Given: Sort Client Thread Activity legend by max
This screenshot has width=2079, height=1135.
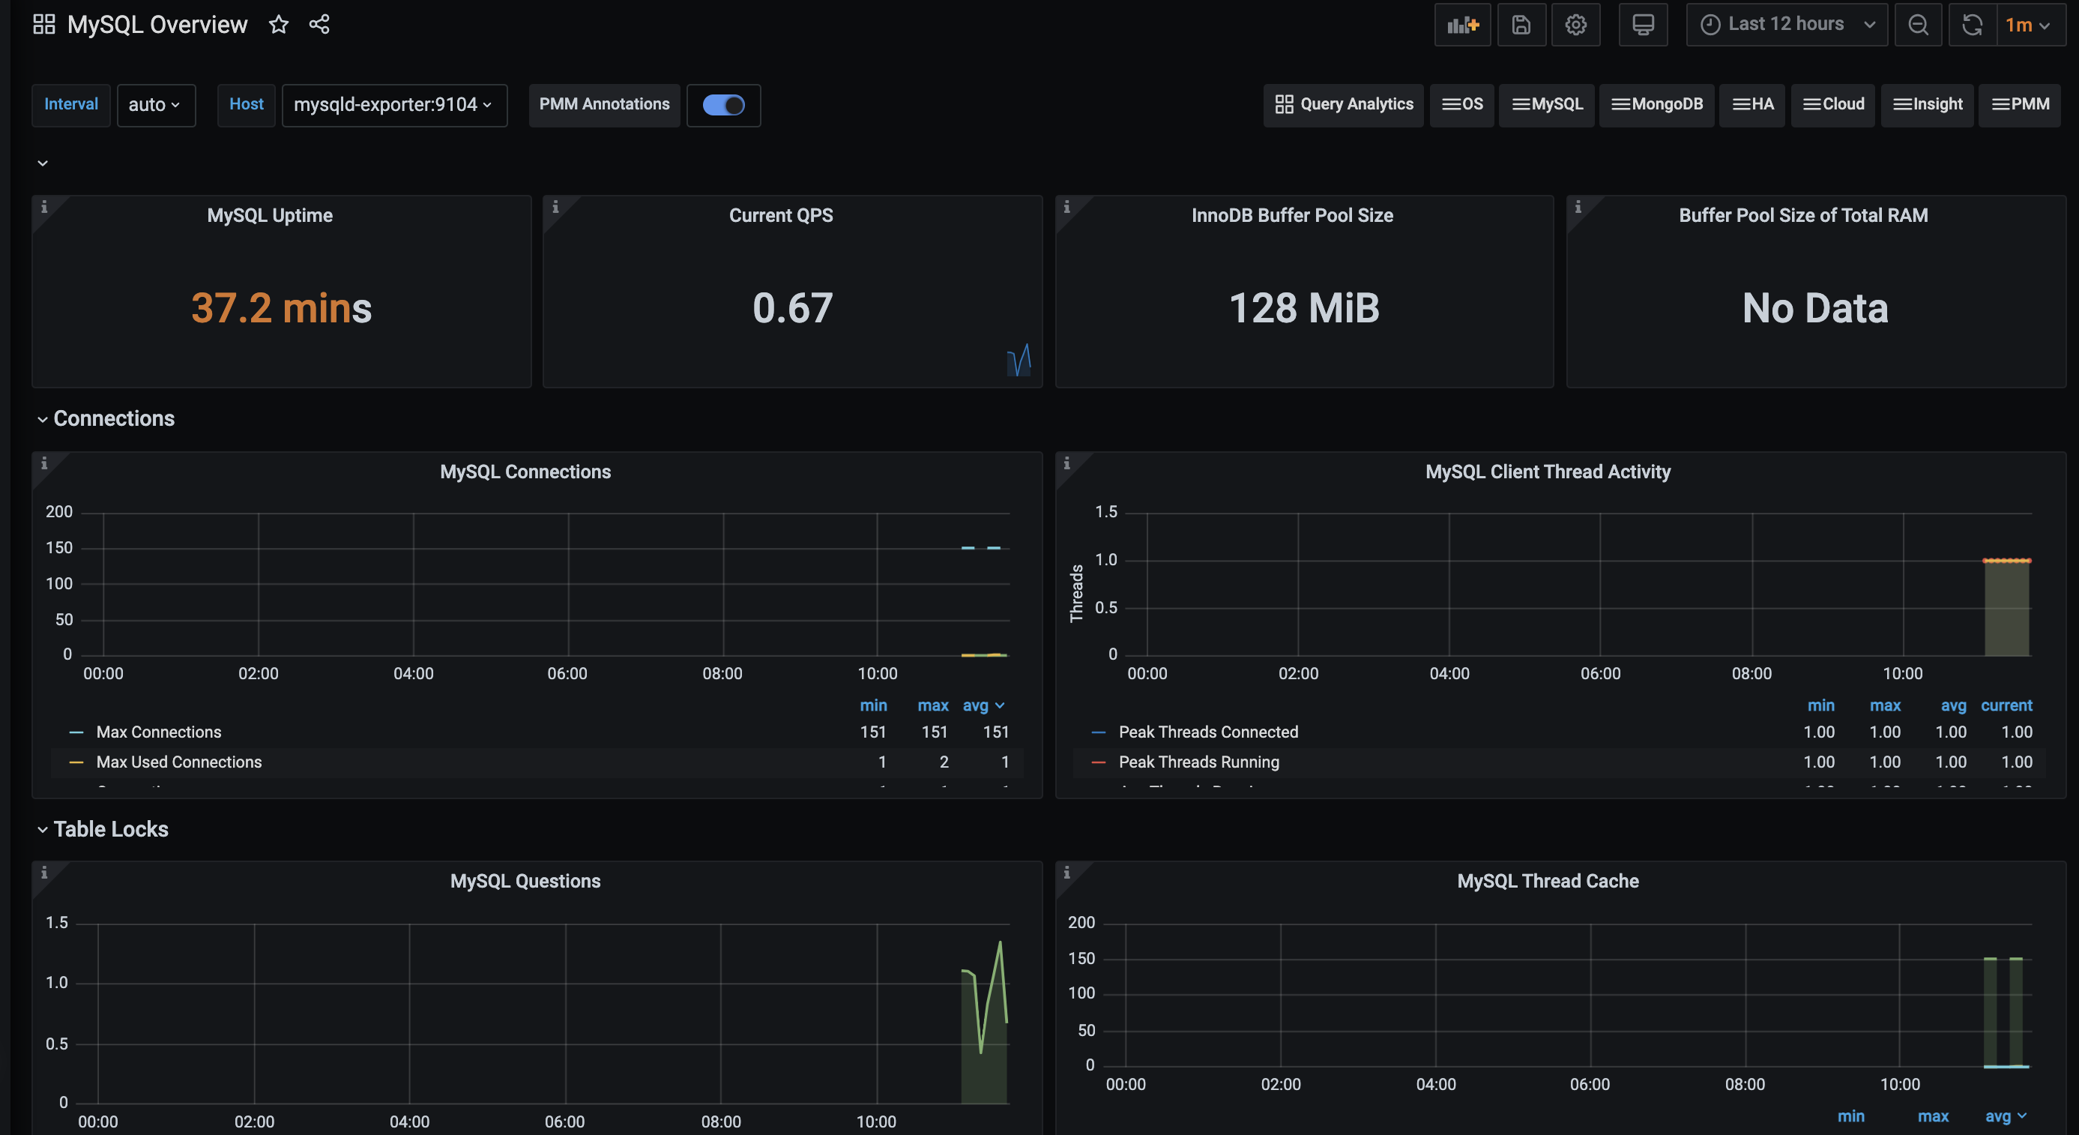Looking at the screenshot, I should coord(1886,705).
